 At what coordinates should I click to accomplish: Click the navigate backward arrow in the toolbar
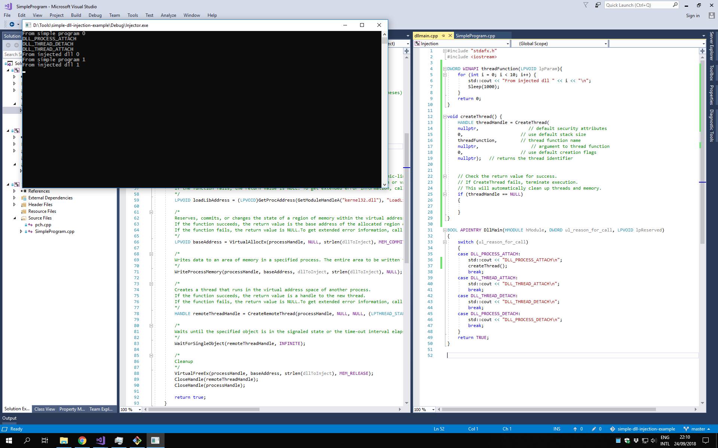(x=11, y=24)
